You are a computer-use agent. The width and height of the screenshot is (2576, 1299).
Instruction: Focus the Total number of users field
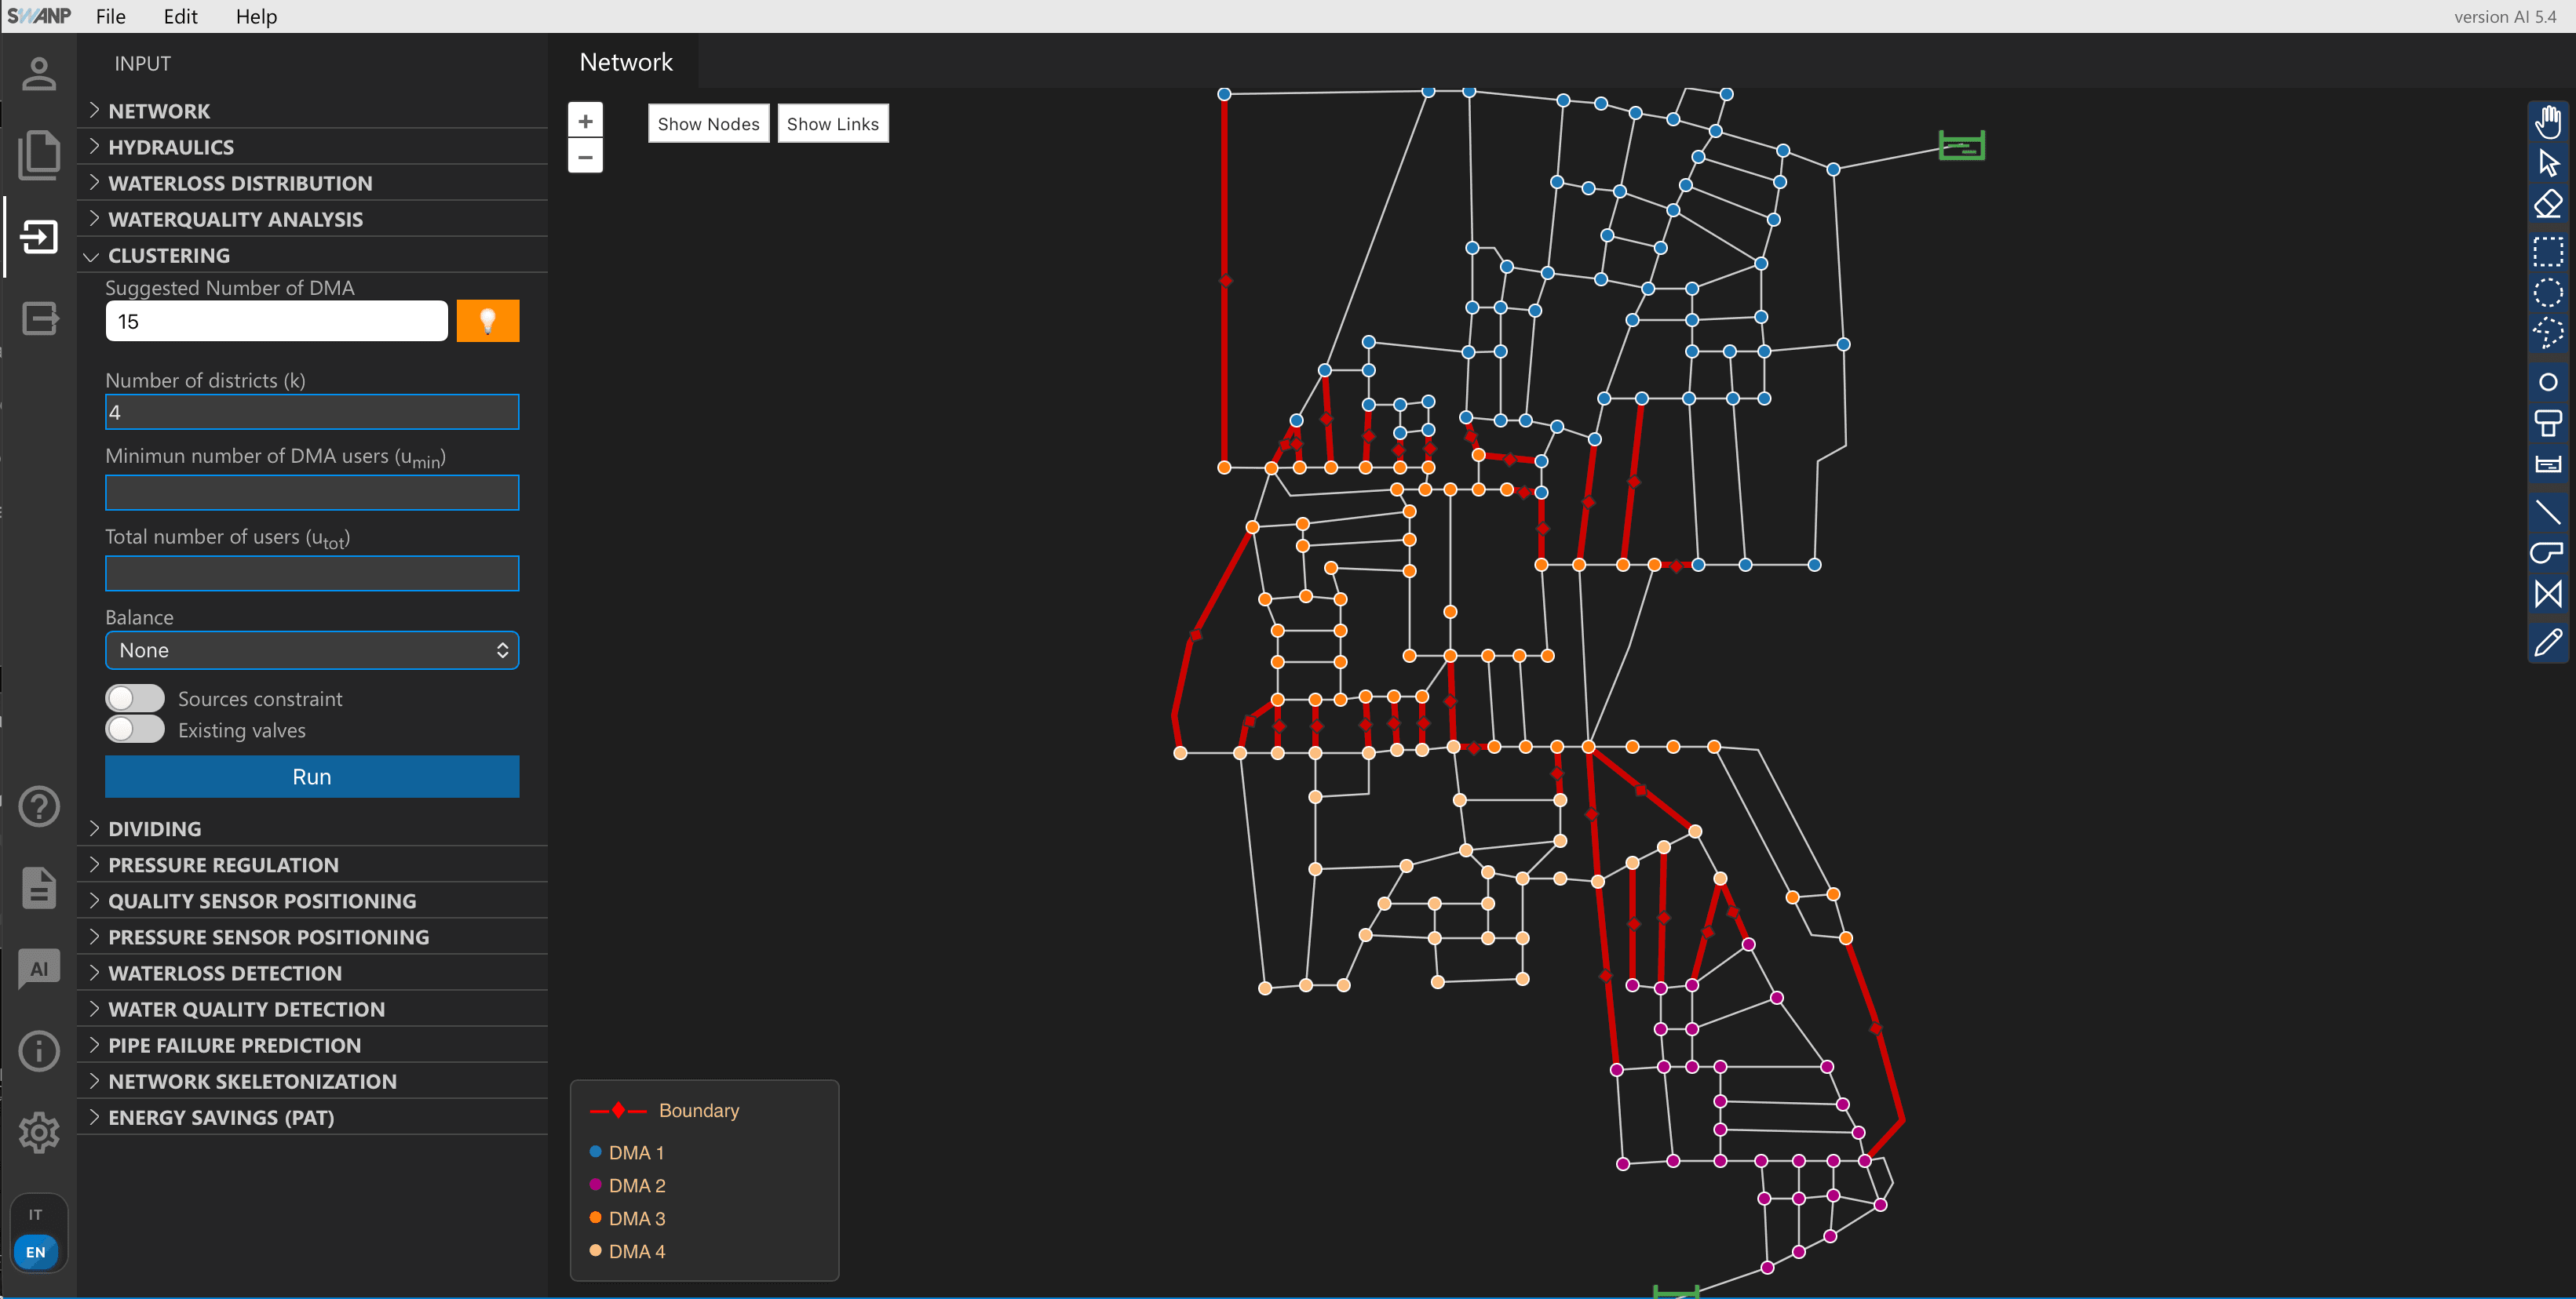(x=312, y=573)
